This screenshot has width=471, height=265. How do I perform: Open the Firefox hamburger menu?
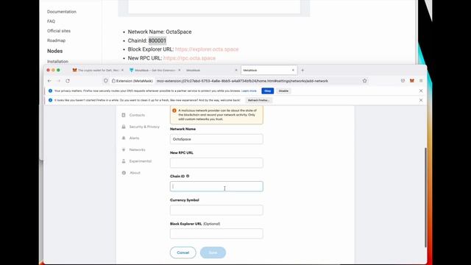pos(421,80)
